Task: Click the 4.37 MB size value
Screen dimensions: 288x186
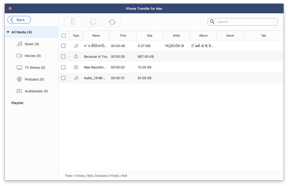Action: tap(144, 46)
